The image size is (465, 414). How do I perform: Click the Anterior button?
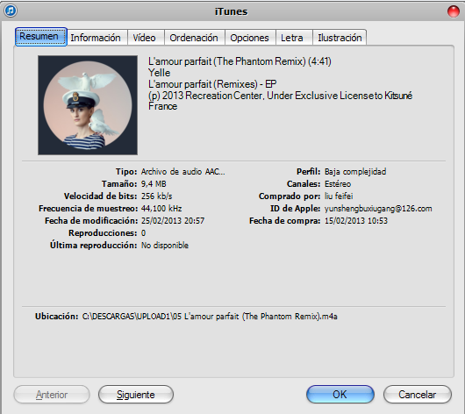52,395
